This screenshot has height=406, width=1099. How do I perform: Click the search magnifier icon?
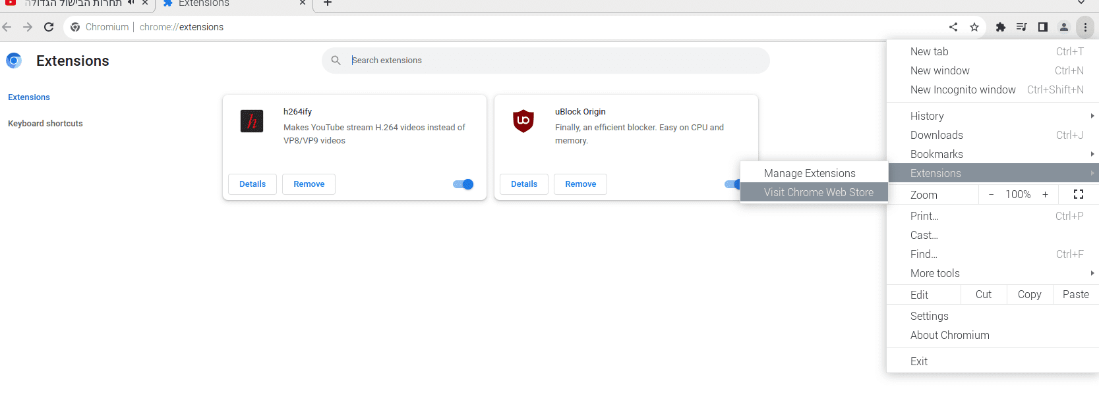point(336,61)
